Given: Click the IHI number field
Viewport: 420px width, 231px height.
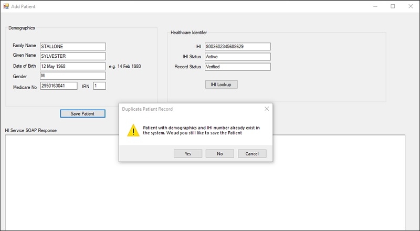Looking at the screenshot, I should (238, 46).
